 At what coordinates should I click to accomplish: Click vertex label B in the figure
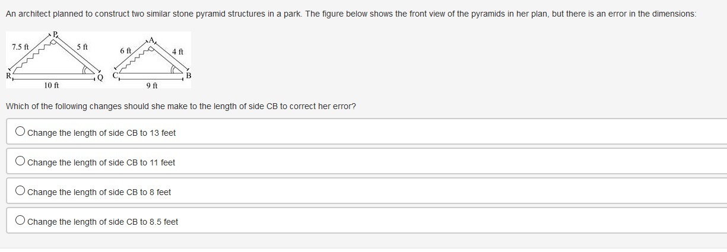click(188, 75)
